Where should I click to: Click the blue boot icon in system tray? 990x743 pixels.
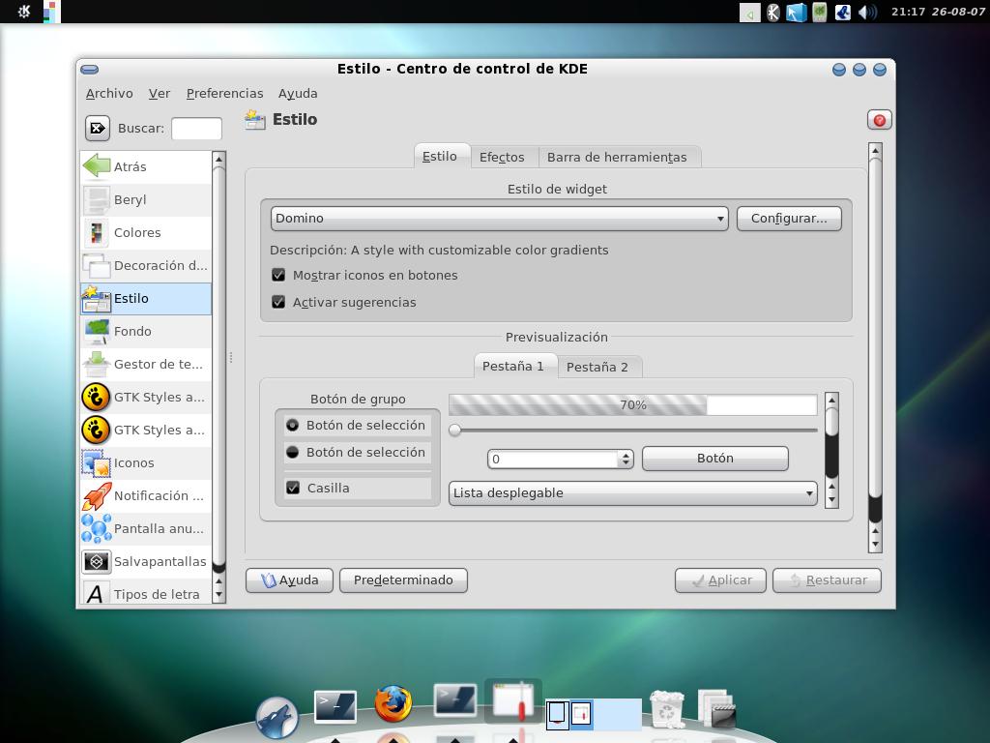pos(842,12)
